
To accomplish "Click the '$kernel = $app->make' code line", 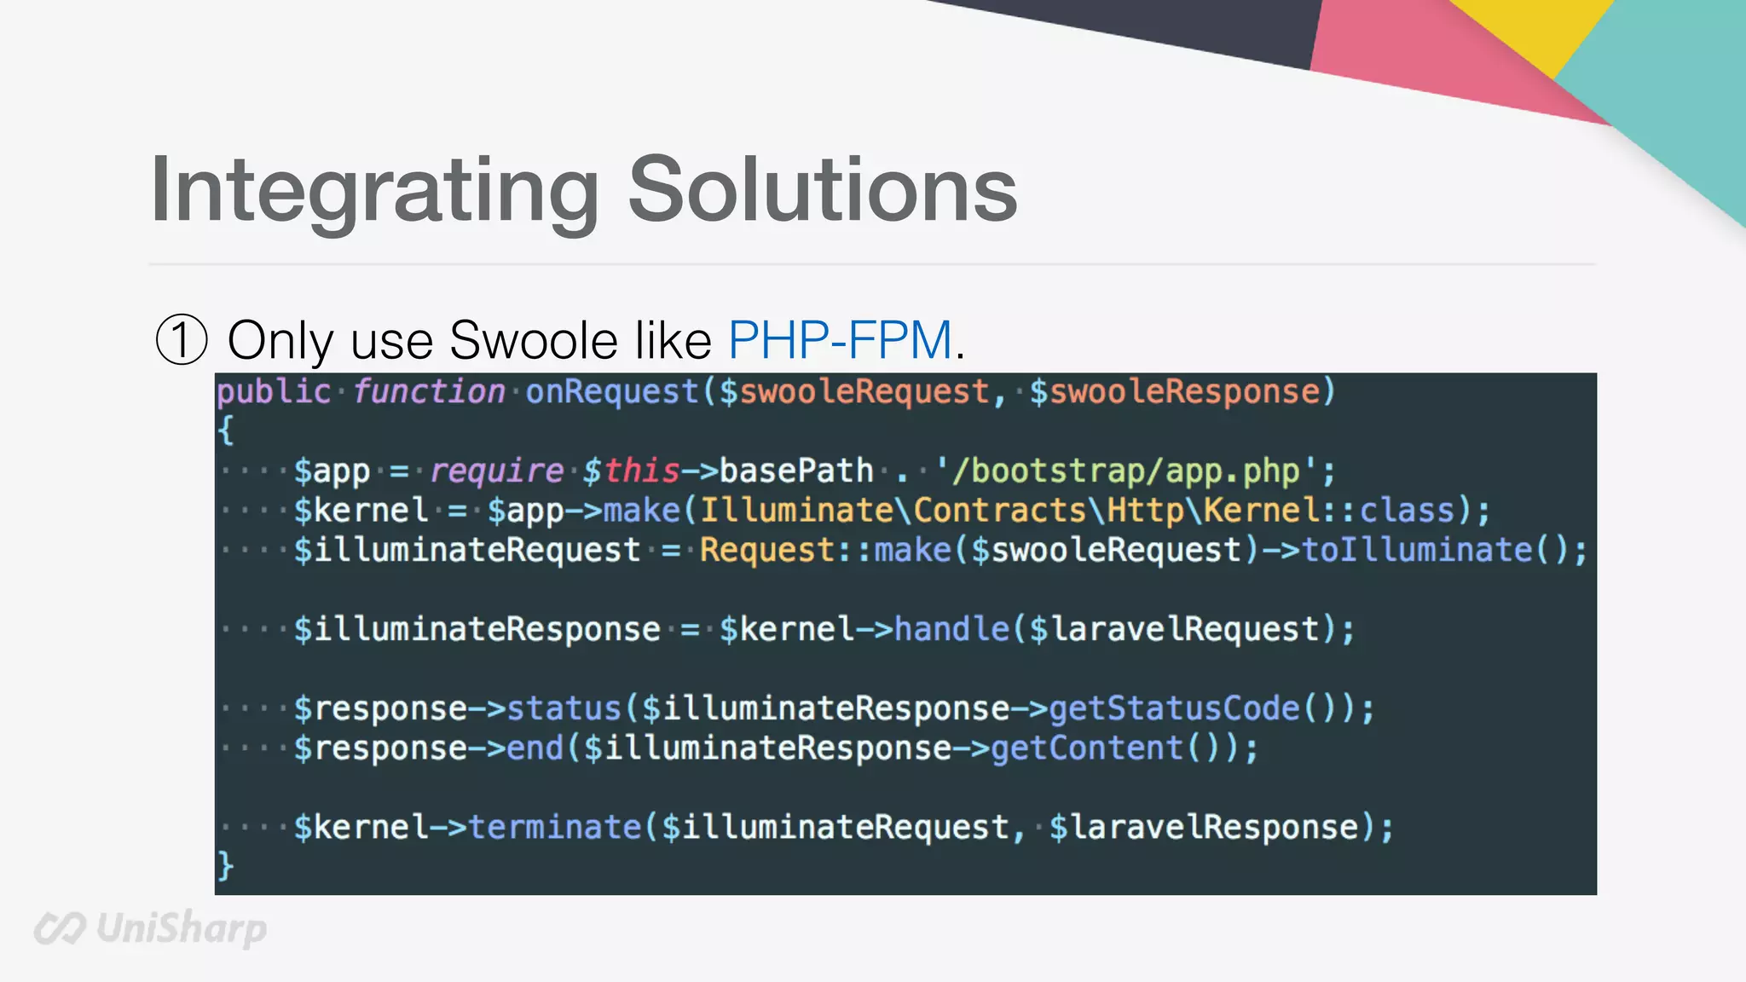I will coord(892,511).
